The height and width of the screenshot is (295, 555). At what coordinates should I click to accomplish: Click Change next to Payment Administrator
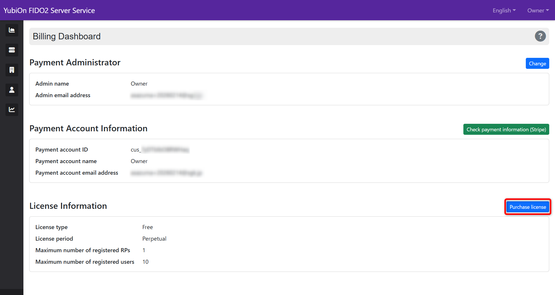[537, 63]
